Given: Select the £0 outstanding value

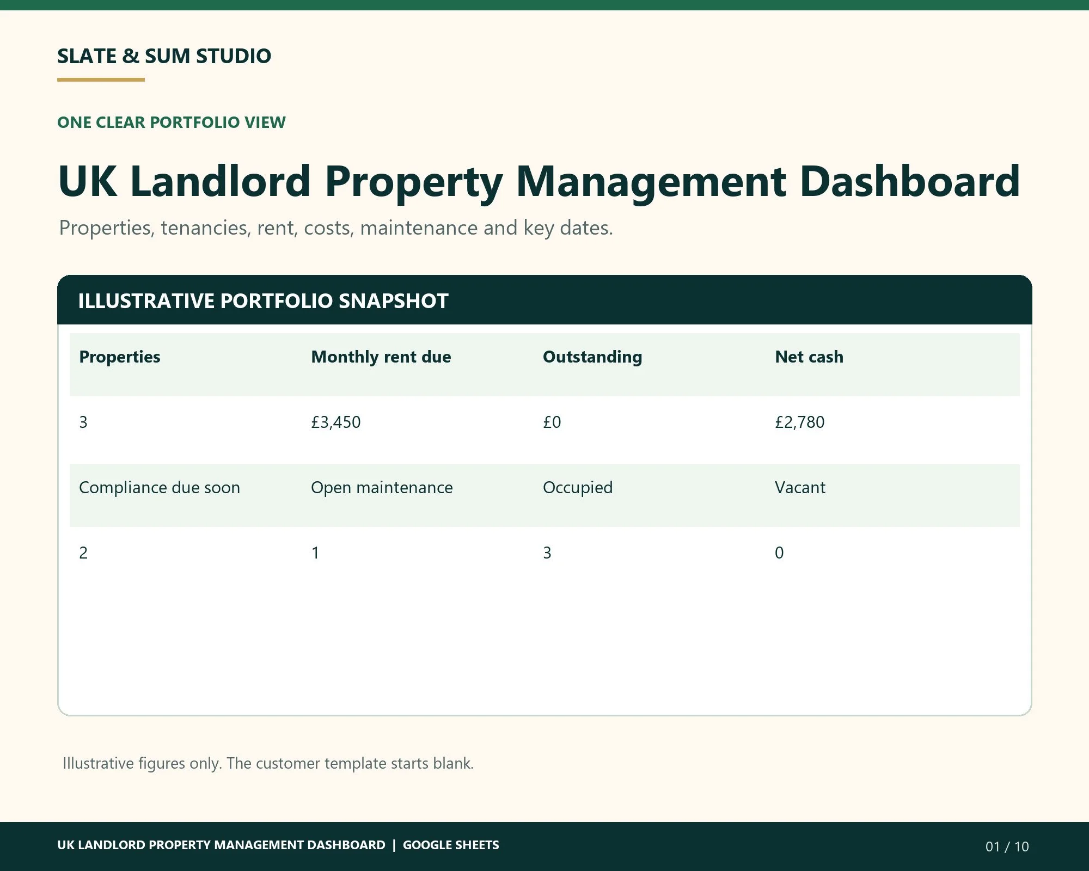Looking at the screenshot, I should 552,422.
